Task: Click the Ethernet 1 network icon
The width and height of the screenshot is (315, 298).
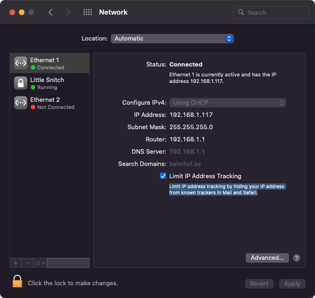Action: pyautogui.click(x=21, y=63)
